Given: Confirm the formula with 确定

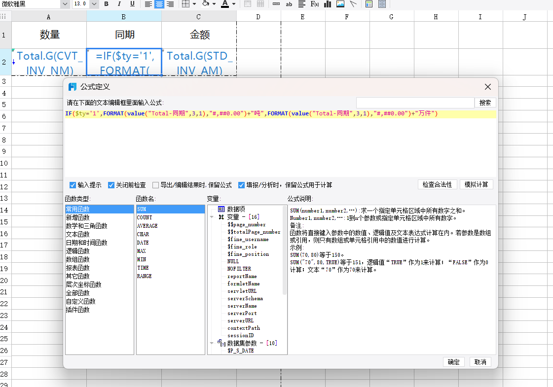Looking at the screenshot, I should [x=453, y=362].
